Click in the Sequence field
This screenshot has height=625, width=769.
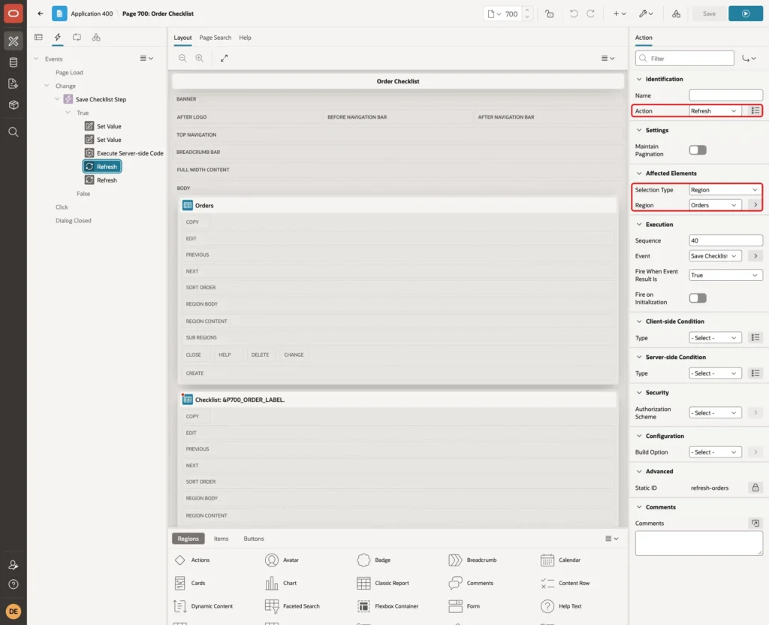pyautogui.click(x=726, y=240)
